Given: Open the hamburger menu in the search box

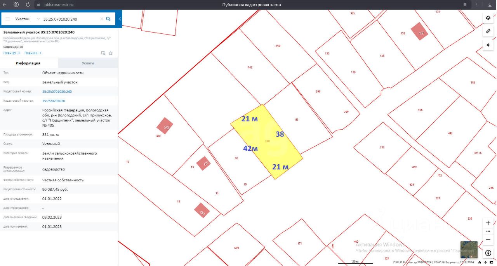Looking at the screenshot, I should click(x=8, y=19).
